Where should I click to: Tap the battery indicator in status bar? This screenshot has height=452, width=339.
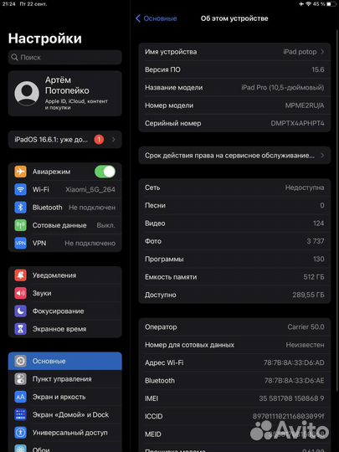(x=331, y=4)
